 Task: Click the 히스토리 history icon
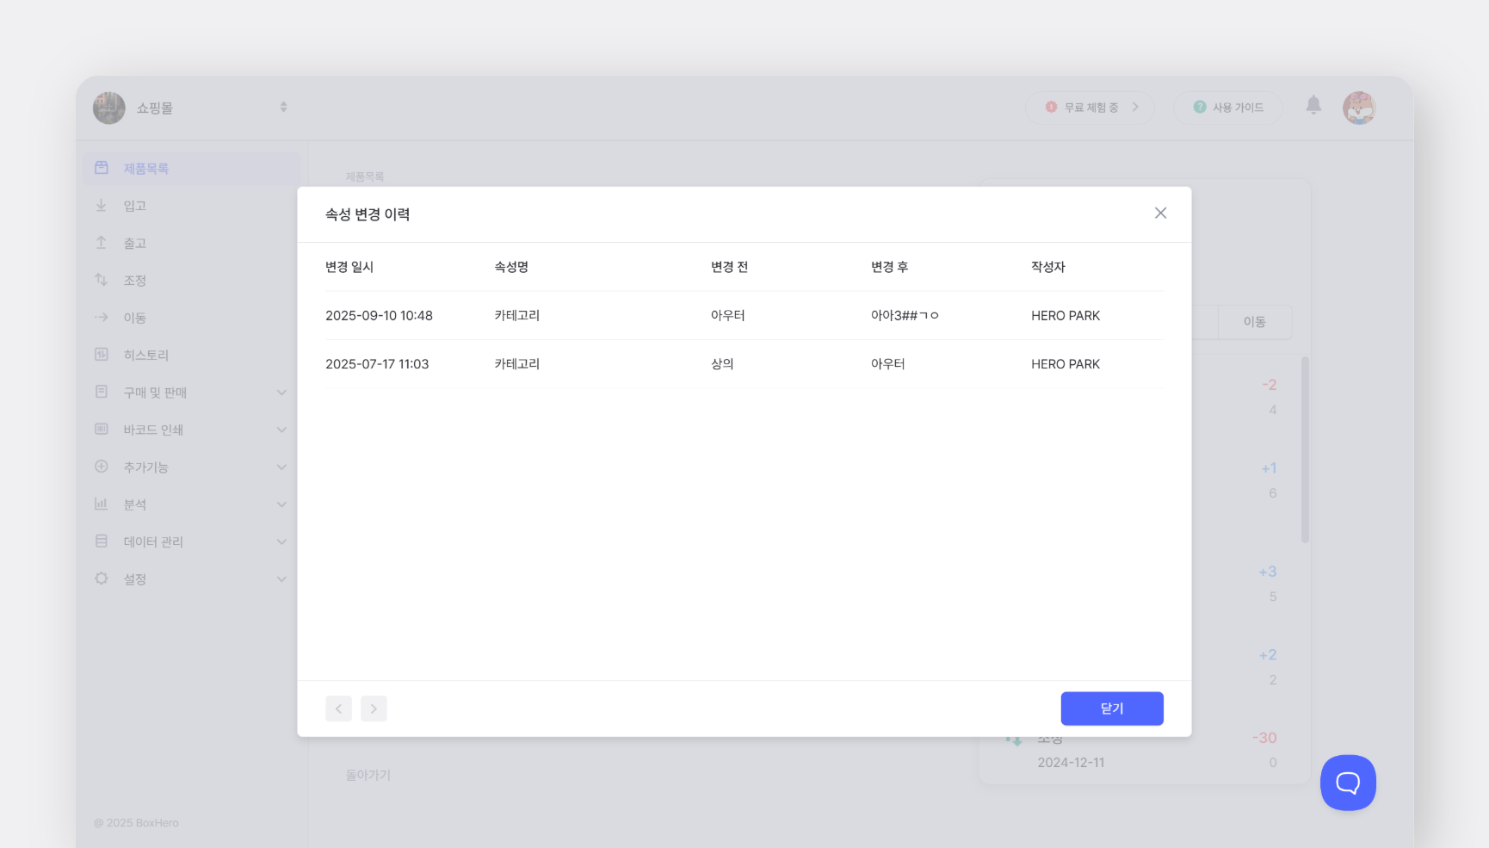[102, 354]
